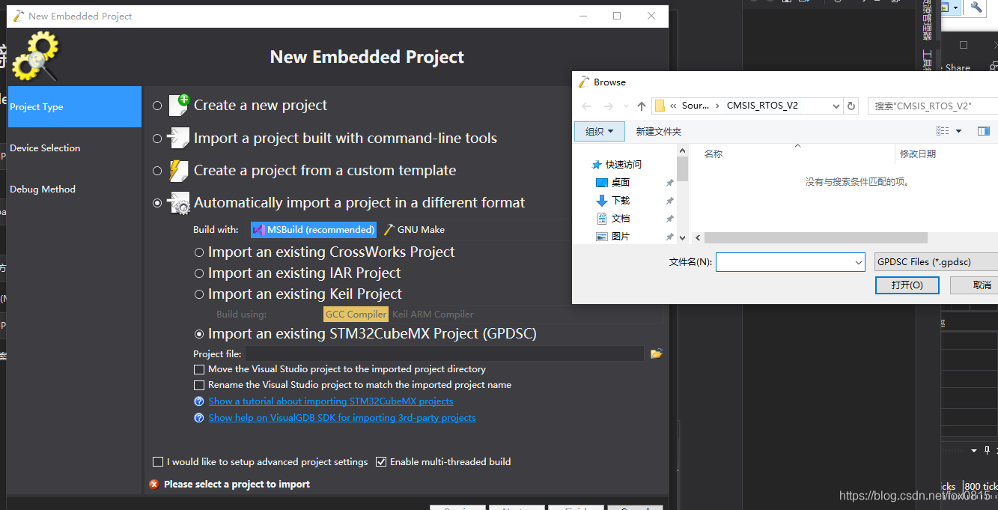Go forward in the Browse dialog

(609, 106)
